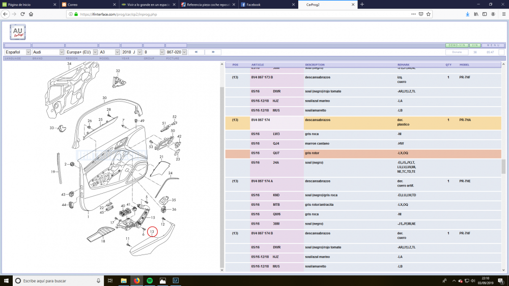Switch to Referencia pieza coche tab
Image resolution: width=509 pixels, height=286 pixels.
coord(208,5)
